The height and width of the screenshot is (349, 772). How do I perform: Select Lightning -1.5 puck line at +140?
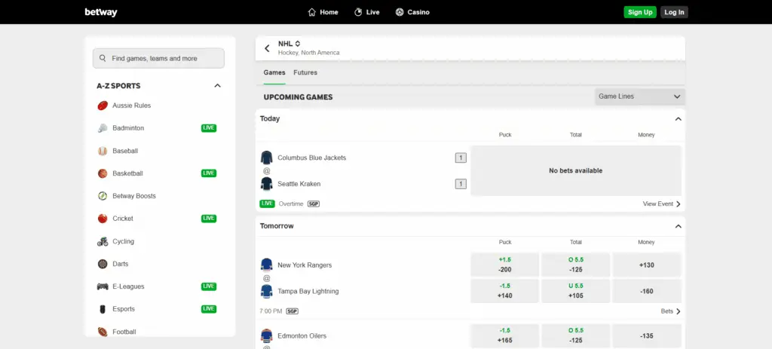point(504,291)
